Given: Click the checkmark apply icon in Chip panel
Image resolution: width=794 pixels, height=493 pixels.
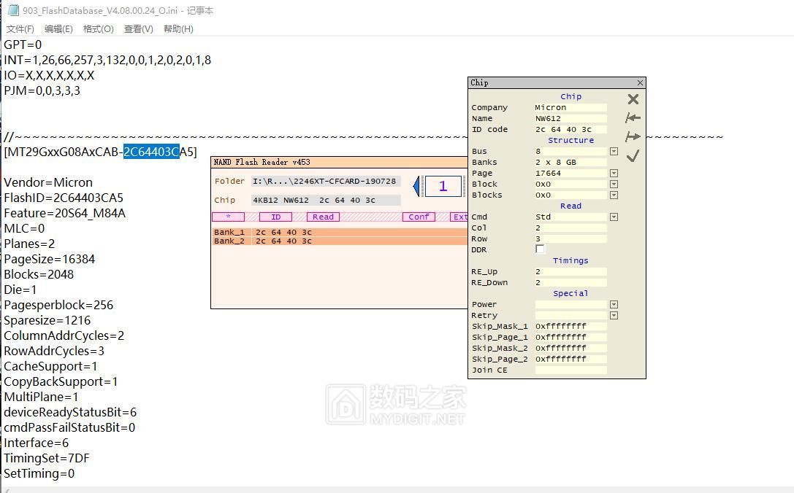Looking at the screenshot, I should tap(633, 156).
